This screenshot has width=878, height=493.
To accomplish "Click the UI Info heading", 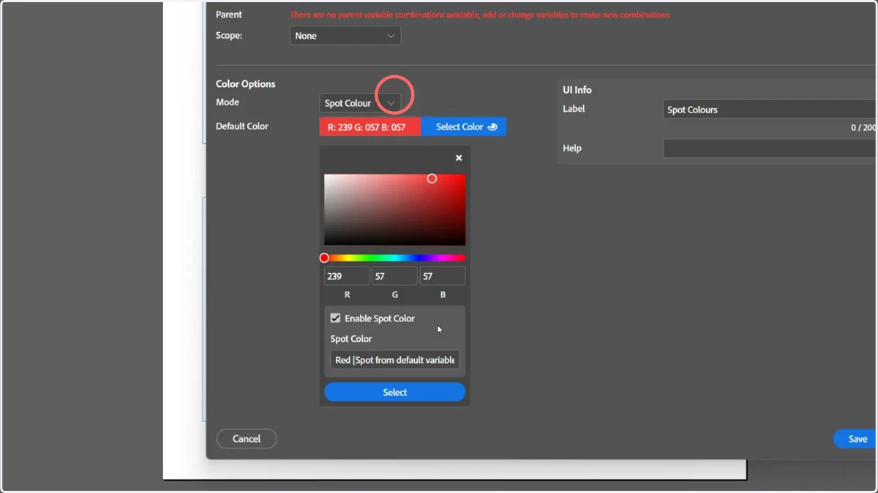I will coord(577,90).
